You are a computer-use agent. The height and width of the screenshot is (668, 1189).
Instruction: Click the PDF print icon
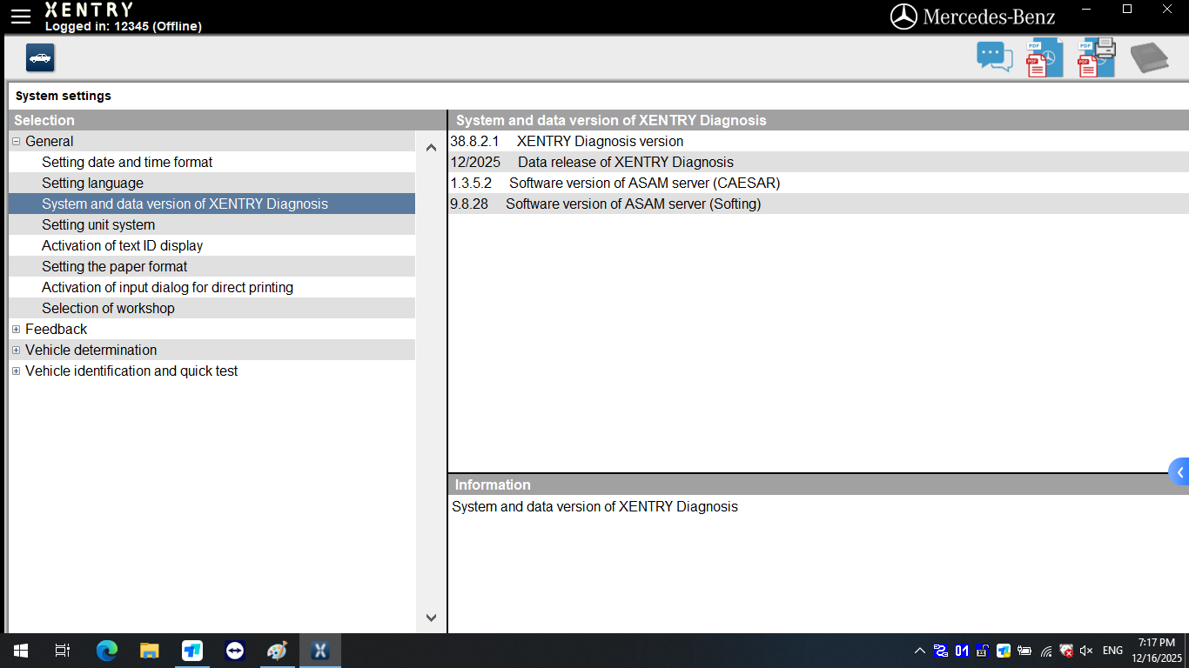[x=1095, y=56]
